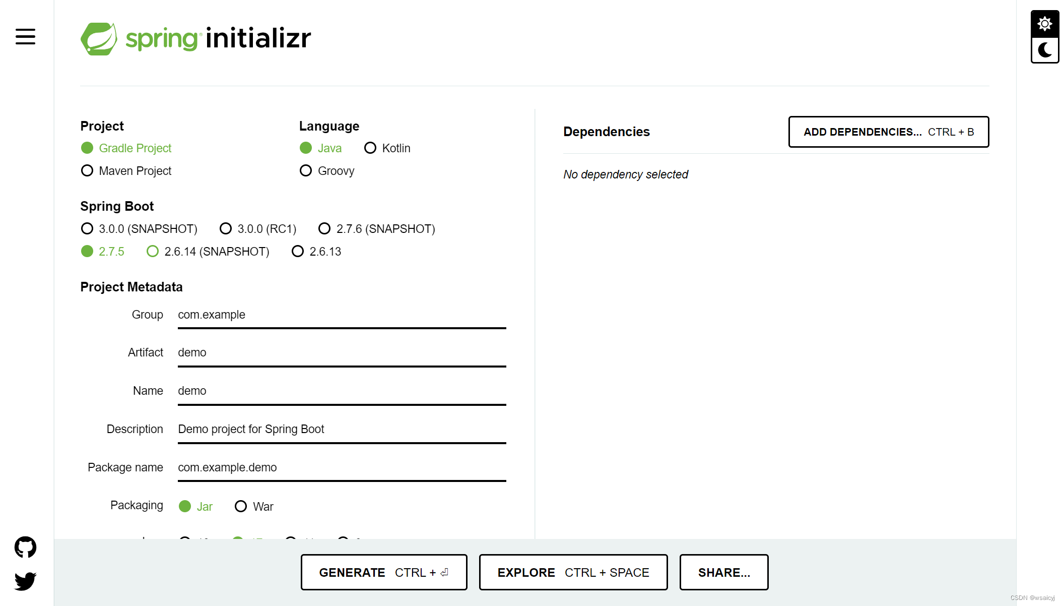Click the Description label
This screenshot has width=1062, height=606.
click(x=135, y=429)
